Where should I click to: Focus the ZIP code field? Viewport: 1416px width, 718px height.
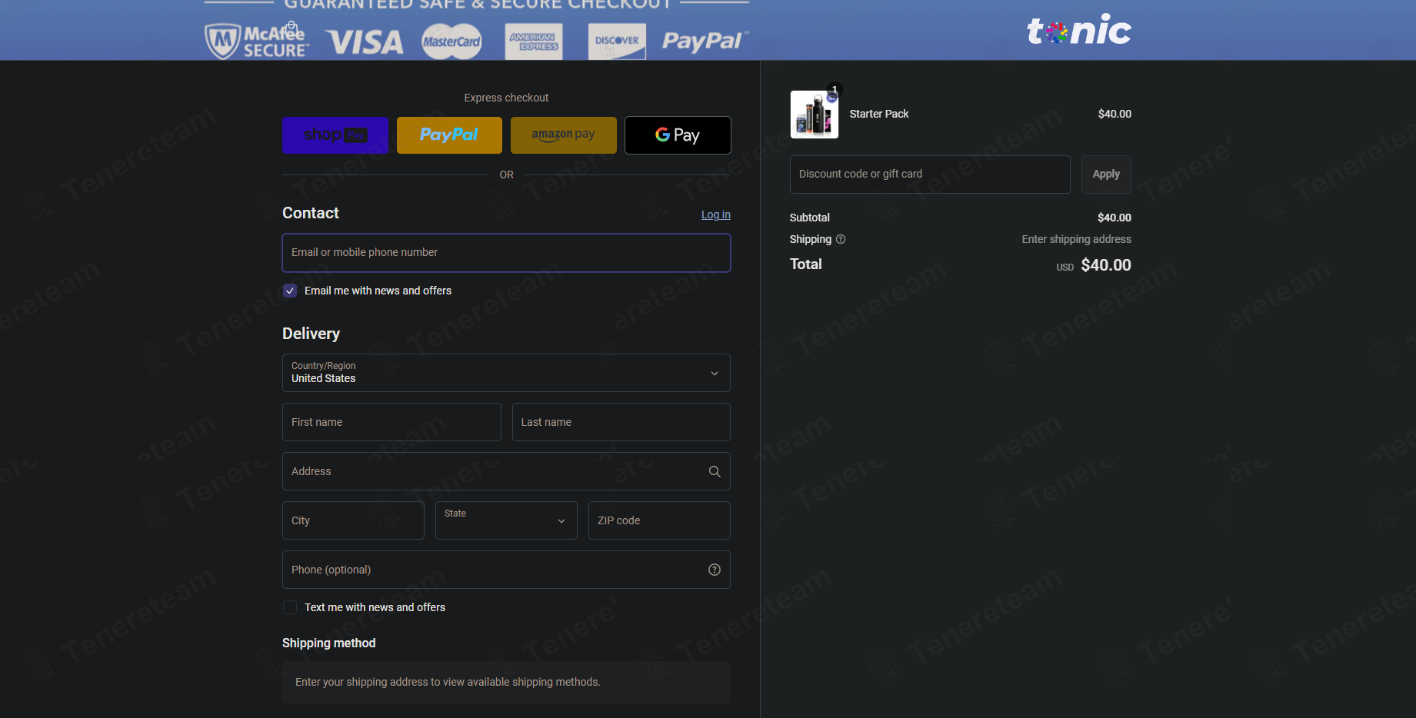659,520
